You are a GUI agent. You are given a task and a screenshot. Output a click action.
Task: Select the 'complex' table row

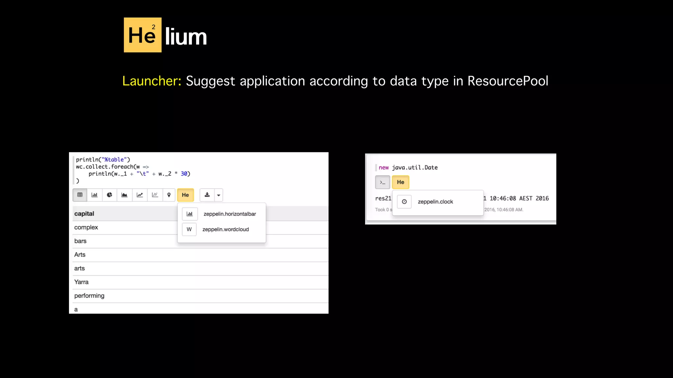point(200,227)
